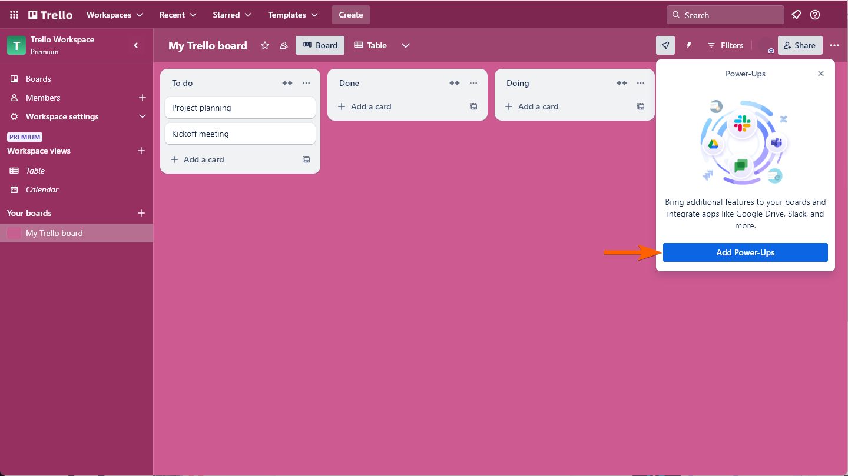This screenshot has height=476, width=848.
Task: Click the Create button
Action: coord(351,15)
